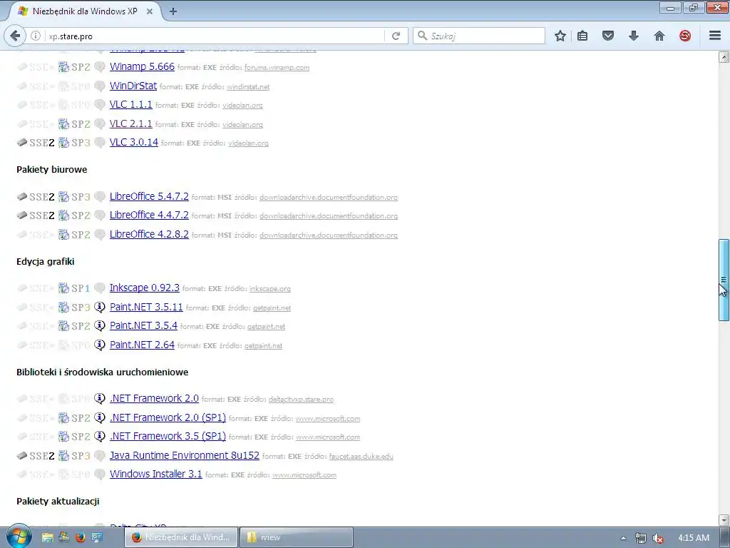The height and width of the screenshot is (548, 730).
Task: Visit www.microsoft.com source for Windows Installer 3.1
Action: [x=304, y=475]
